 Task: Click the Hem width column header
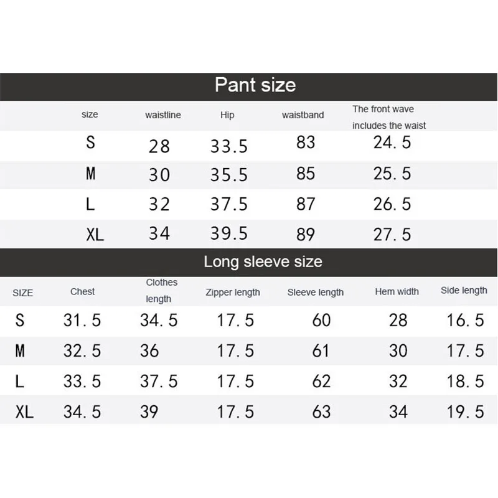397,291
